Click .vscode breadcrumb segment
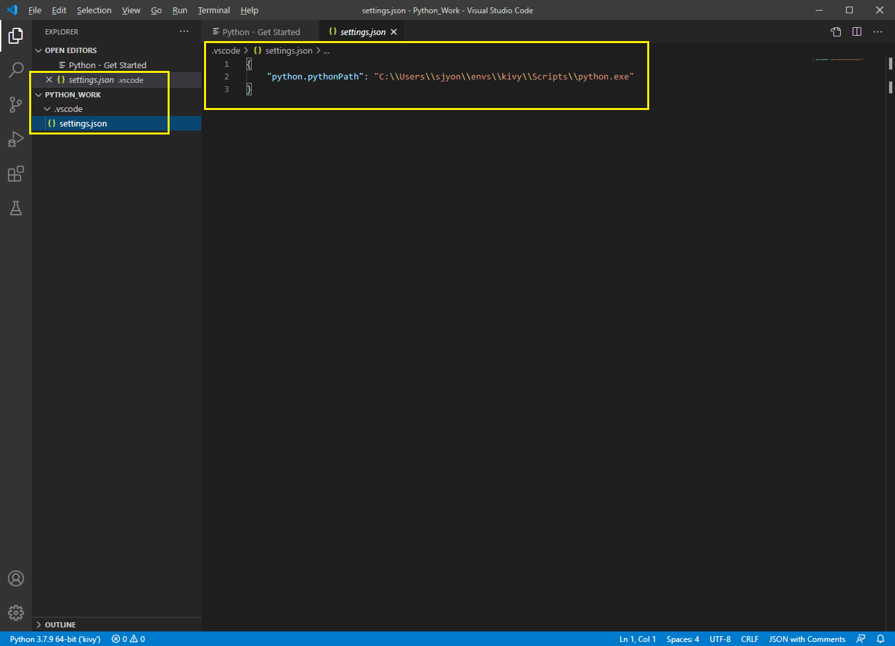This screenshot has height=646, width=895. [226, 50]
